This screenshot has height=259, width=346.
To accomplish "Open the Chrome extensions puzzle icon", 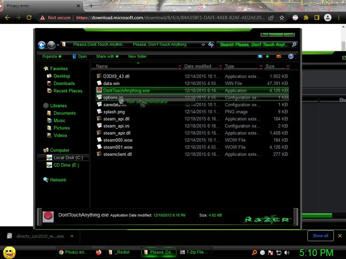I will point(306,18).
